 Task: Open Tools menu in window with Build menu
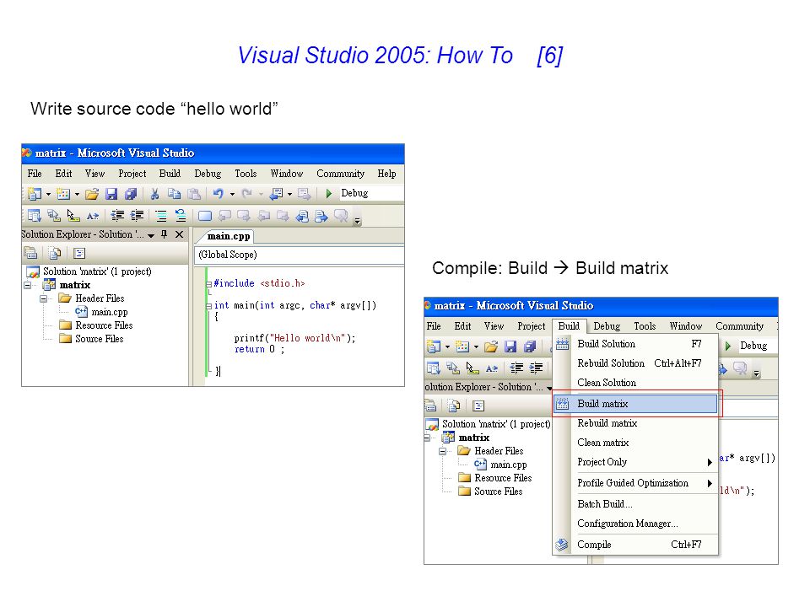645,326
